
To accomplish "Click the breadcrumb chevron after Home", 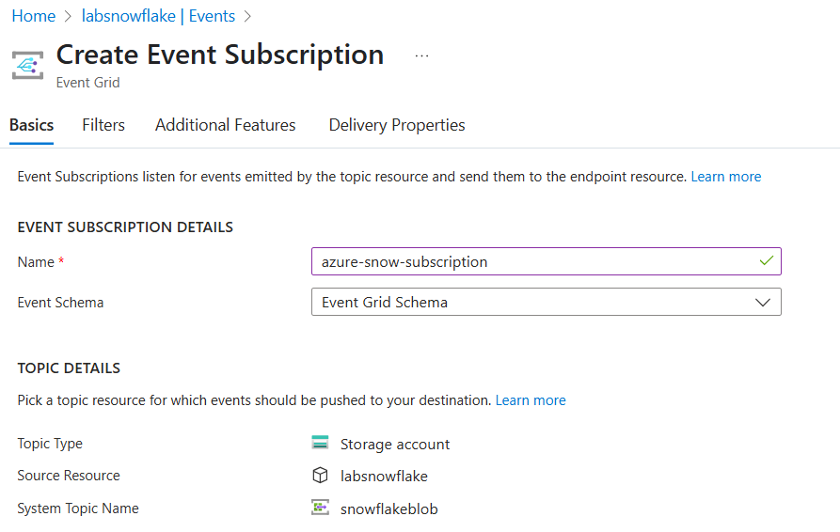I will pyautogui.click(x=68, y=16).
